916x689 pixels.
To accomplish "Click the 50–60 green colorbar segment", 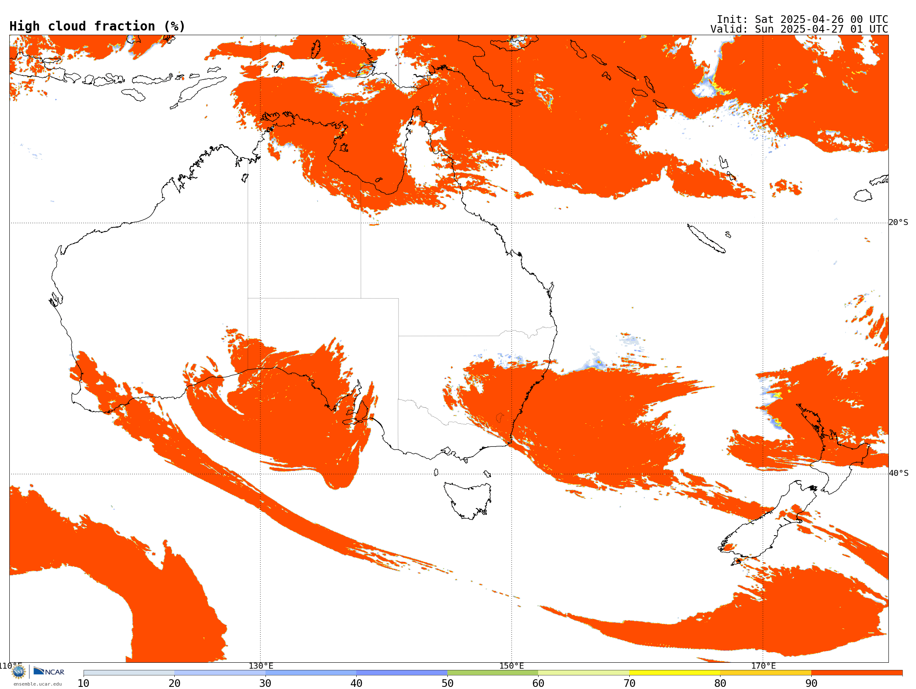I will [x=493, y=673].
